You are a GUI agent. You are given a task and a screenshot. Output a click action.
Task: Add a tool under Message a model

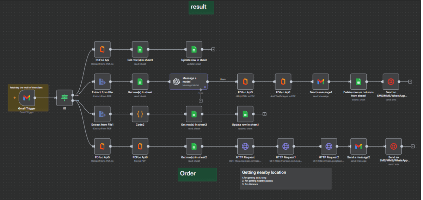201,101
